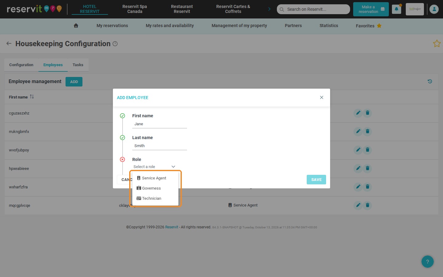Open the Partners menu
Screen dimensions: 443x277
[x=293, y=26]
